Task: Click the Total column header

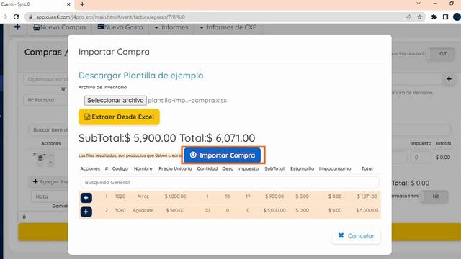Action: pos(367,168)
